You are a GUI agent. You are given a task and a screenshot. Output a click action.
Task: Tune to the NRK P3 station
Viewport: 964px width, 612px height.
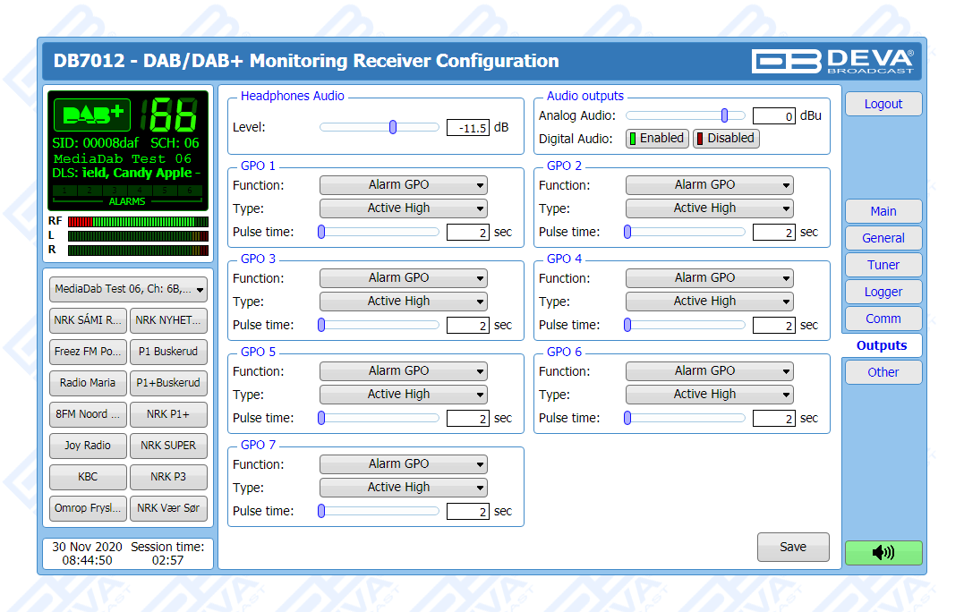[168, 477]
